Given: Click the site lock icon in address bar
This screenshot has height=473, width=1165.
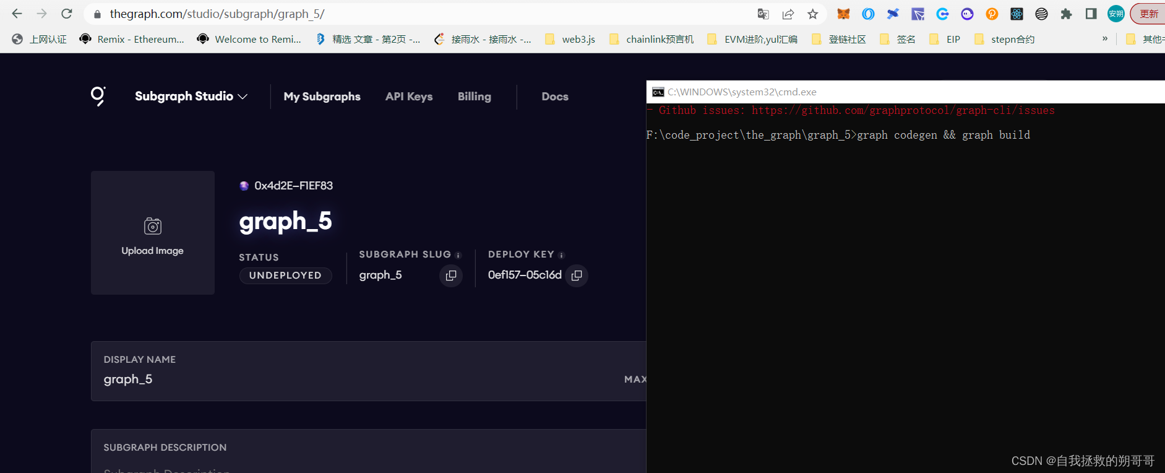Looking at the screenshot, I should 97,14.
